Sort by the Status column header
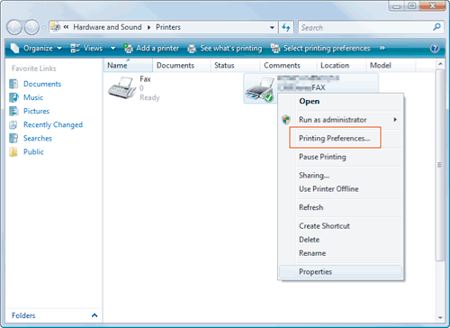 tap(236, 65)
